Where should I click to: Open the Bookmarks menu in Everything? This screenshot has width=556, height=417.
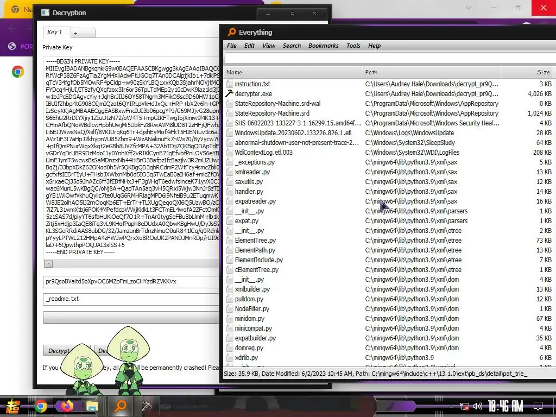pyautogui.click(x=324, y=46)
